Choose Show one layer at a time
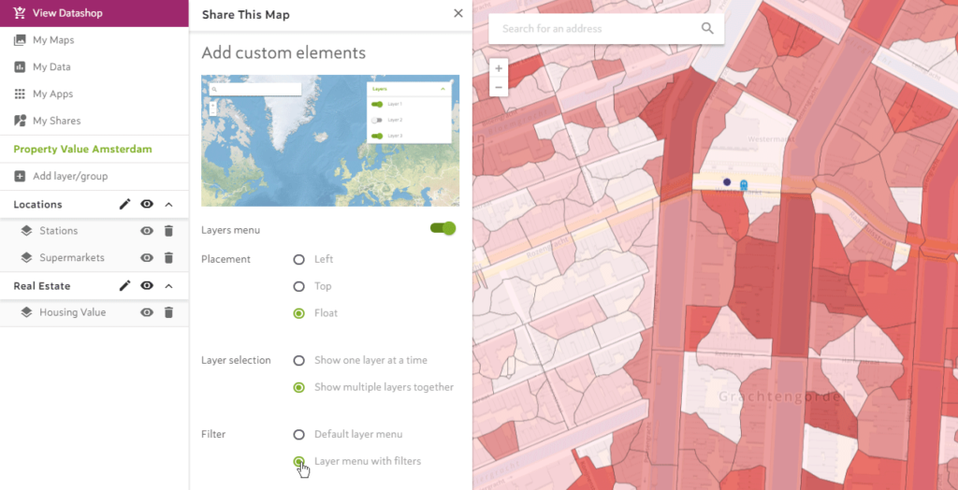958x490 pixels. pyautogui.click(x=298, y=360)
